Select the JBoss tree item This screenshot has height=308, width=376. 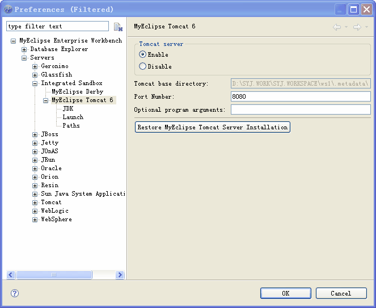(49, 134)
